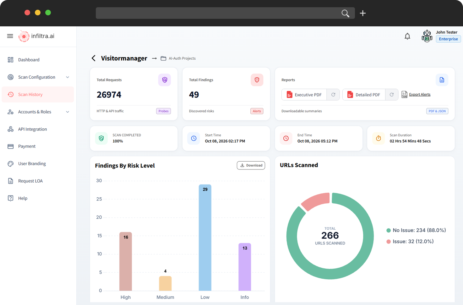The image size is (463, 305).
Task: Click the search magnifier in address bar
Action: (x=345, y=13)
